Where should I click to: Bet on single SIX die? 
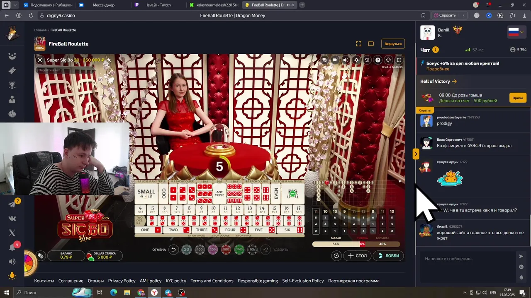coord(291,230)
